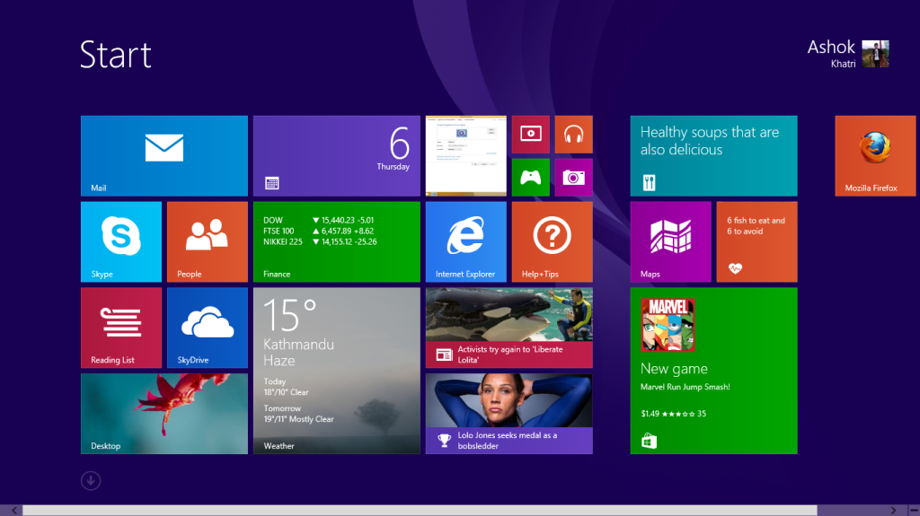
Task: Open the Xbox Games small tile
Action: 530,177
